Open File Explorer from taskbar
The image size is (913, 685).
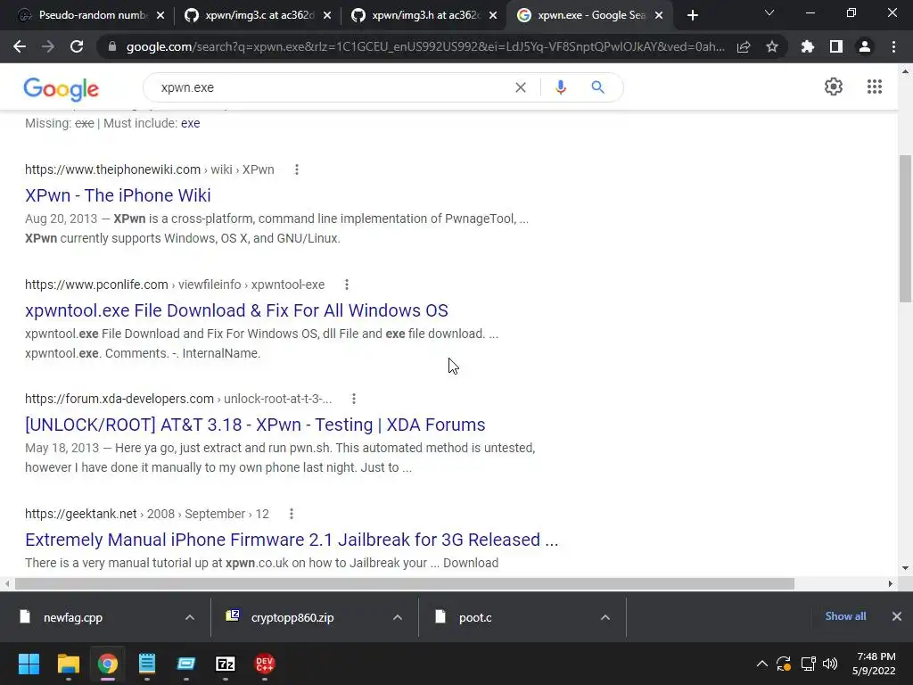(68, 664)
